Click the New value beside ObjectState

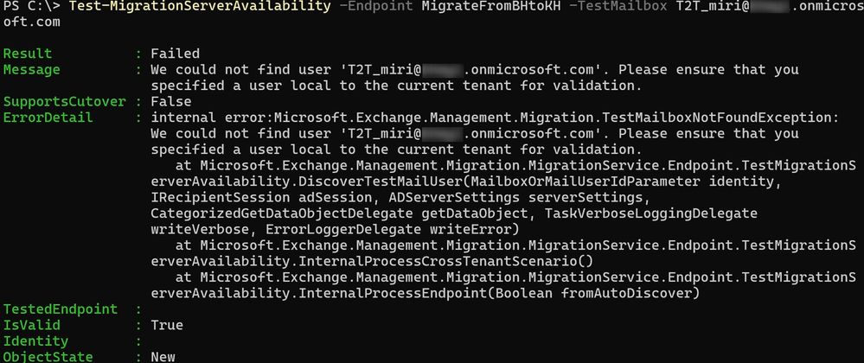pyautogui.click(x=163, y=356)
